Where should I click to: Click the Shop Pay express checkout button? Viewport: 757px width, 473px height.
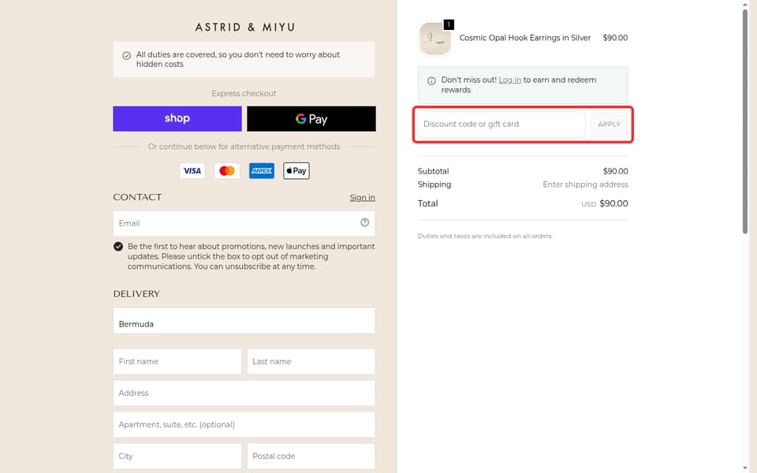[177, 119]
